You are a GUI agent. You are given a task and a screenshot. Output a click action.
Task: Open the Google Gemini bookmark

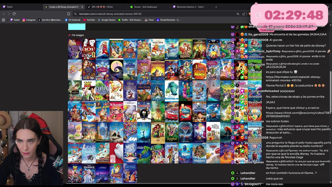click(106, 20)
